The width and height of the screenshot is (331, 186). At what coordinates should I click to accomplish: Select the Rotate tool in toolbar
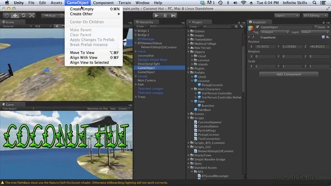[23, 16]
